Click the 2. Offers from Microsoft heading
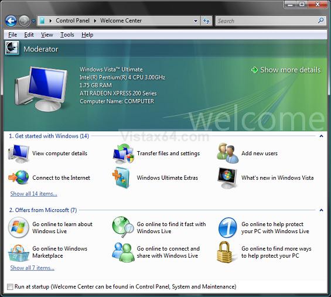The width and height of the screenshot is (331, 297). pyautogui.click(x=43, y=210)
